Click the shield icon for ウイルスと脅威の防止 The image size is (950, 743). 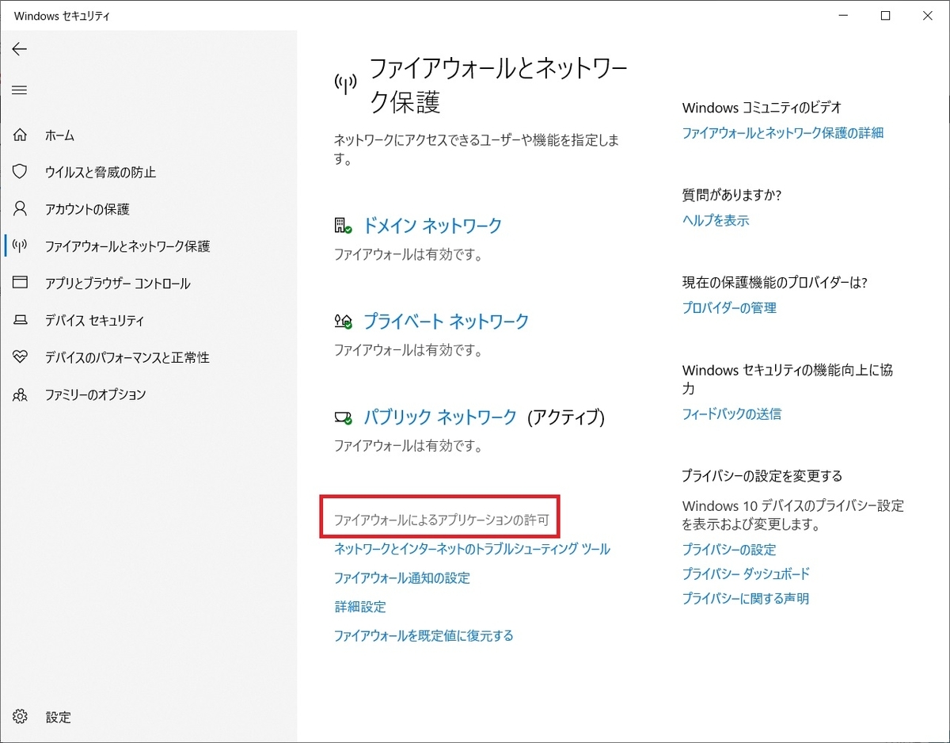(21, 172)
